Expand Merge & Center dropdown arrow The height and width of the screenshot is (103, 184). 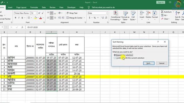click(x=84, y=18)
